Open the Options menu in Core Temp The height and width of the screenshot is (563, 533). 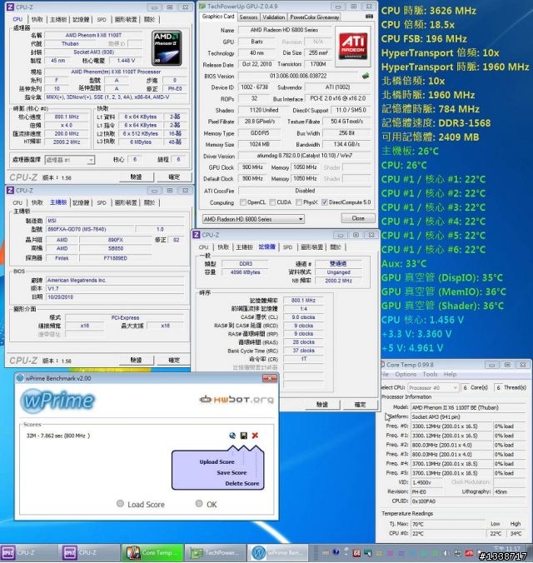click(x=406, y=374)
